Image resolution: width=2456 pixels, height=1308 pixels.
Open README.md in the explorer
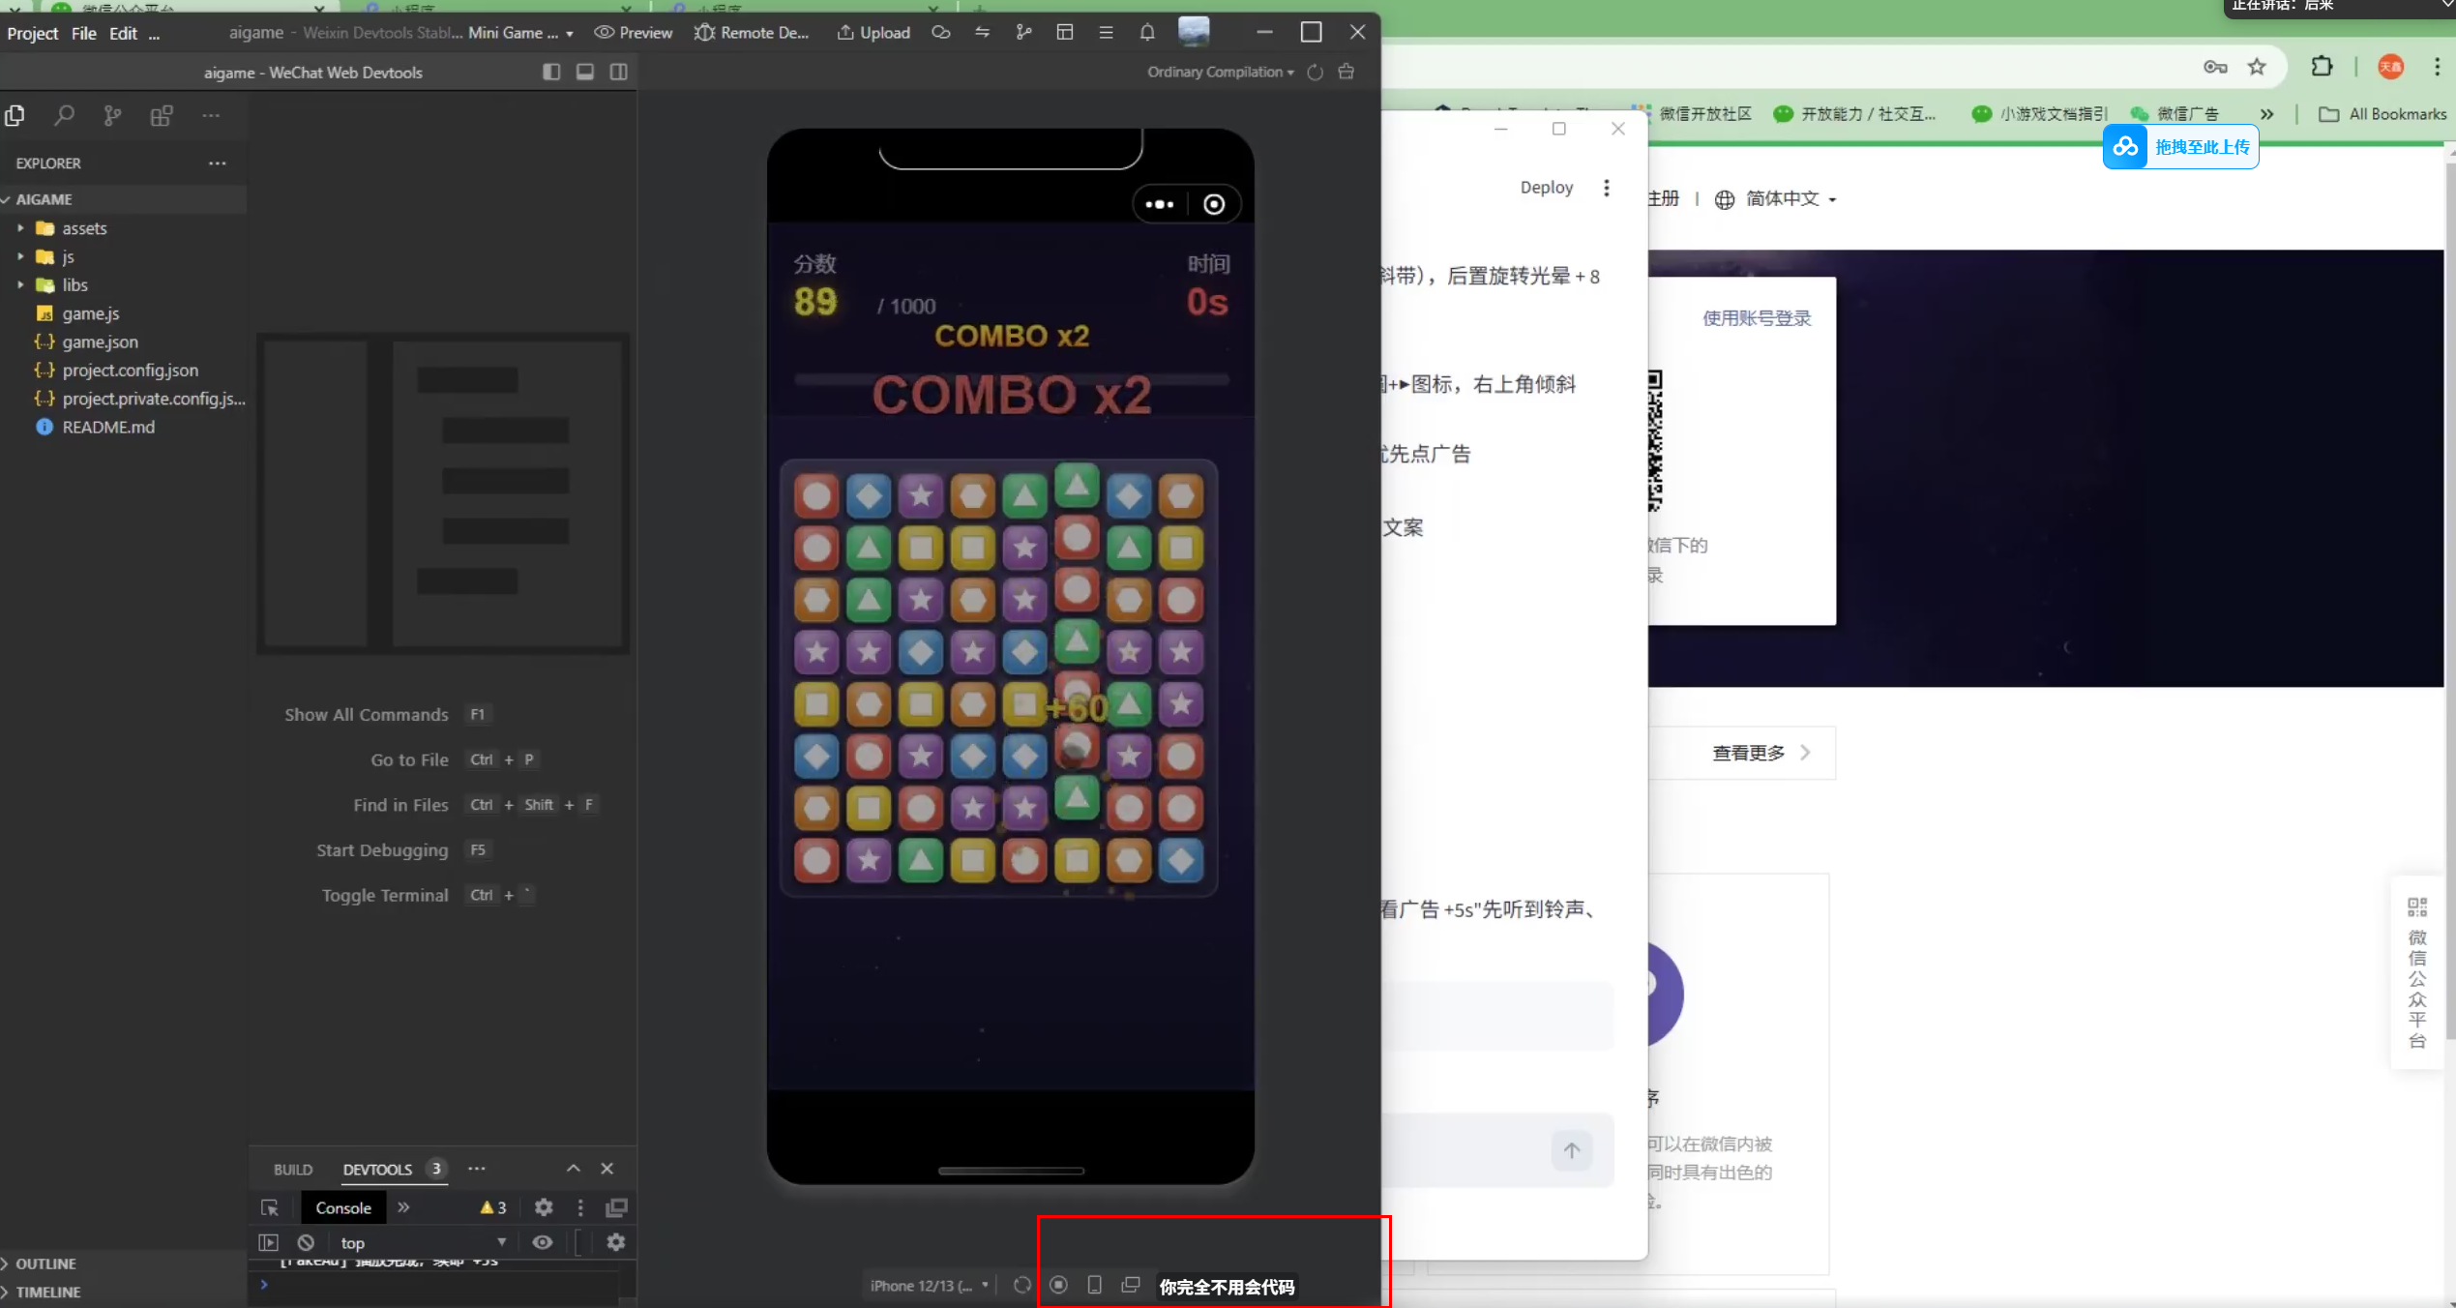click(x=108, y=427)
